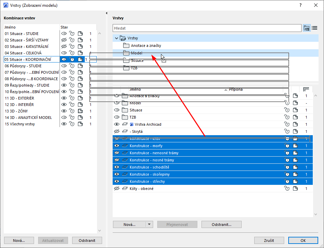Image resolution: width=324 pixels, height=248 pixels.
Task: Show the - Skrytá layer via eye icon
Action: click(x=117, y=131)
